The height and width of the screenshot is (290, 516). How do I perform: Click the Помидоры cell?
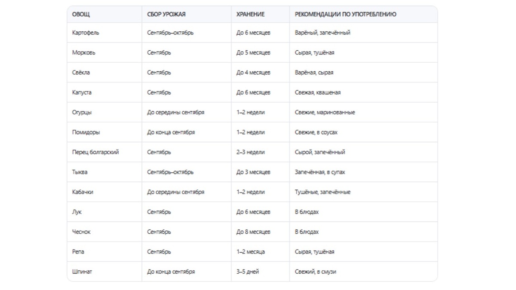pos(86,132)
